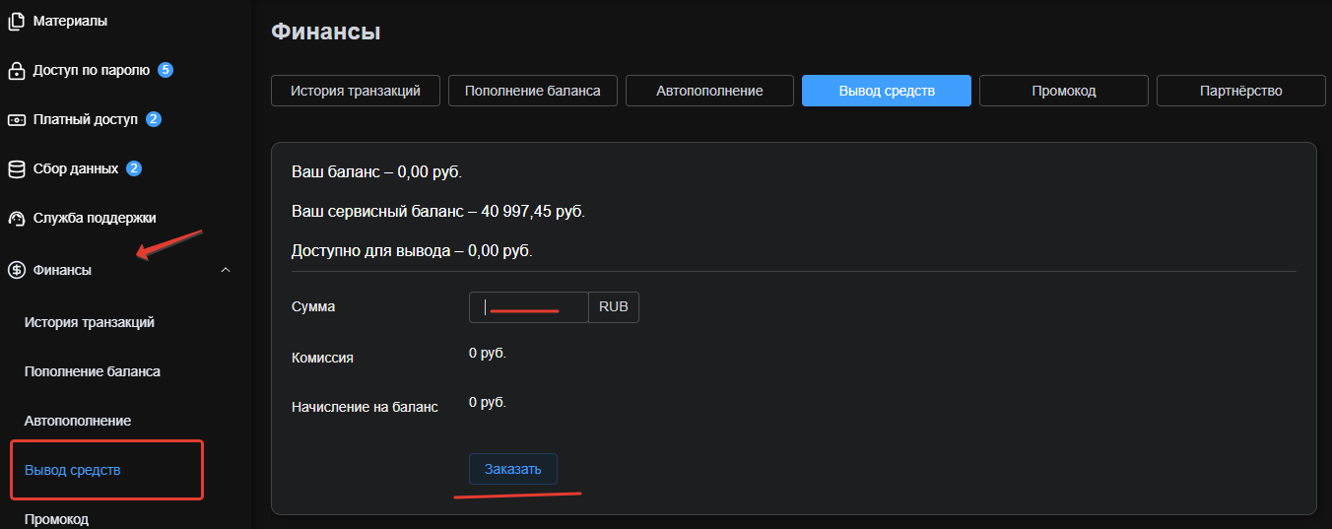The width and height of the screenshot is (1332, 529).
Task: Switch to the История транзакций tab
Action: (x=356, y=91)
